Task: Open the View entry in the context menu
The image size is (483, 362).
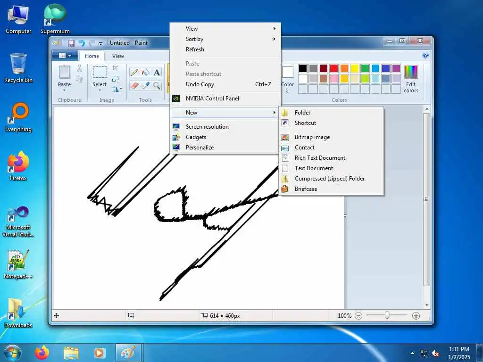Action: click(x=225, y=29)
